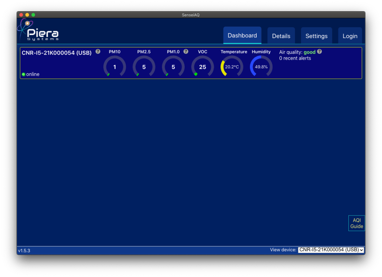Click the Piera Systems logo
Image resolution: width=382 pixels, height=277 pixels.
click(x=38, y=30)
